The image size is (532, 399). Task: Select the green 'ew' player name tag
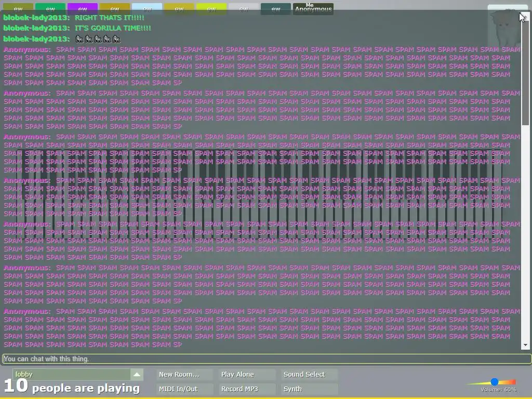(x=50, y=9)
